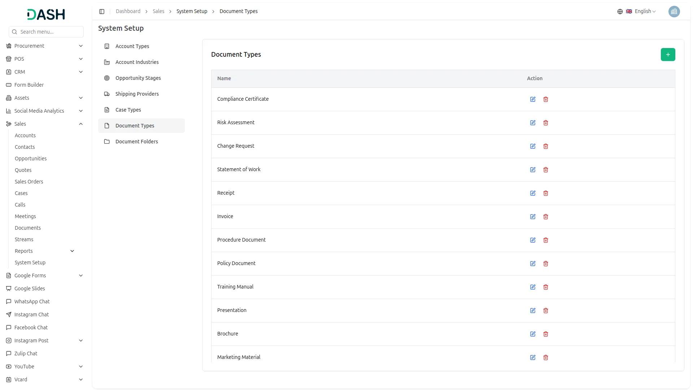Toggle the sidebar panel icon
The image size is (693, 390).
pyautogui.click(x=102, y=12)
